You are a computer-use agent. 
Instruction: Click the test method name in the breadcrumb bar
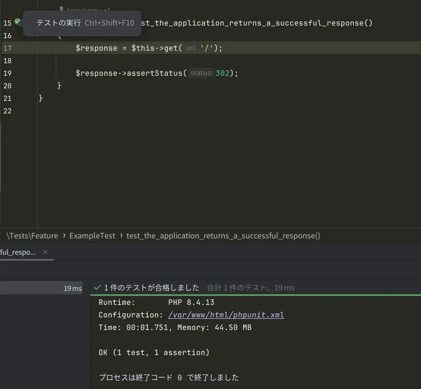click(x=223, y=236)
